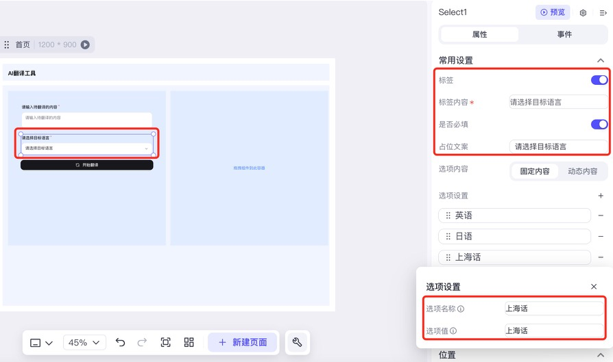Viewport: 613px width, 362px height.
Task: Click the info icon next to 选项名称
Action: point(461,309)
